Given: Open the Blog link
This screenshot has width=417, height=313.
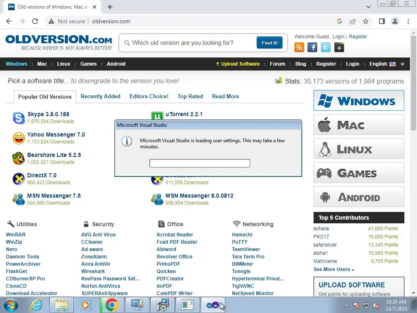Looking at the screenshot, I should click(x=301, y=64).
